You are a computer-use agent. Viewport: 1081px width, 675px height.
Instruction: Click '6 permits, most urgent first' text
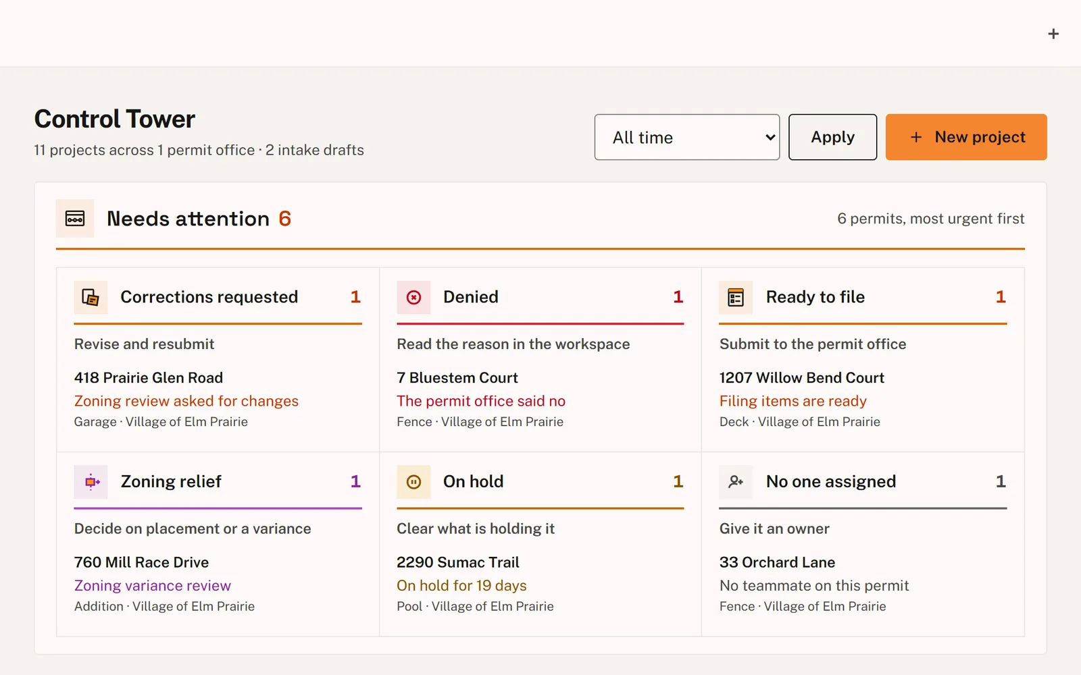pyautogui.click(x=931, y=219)
